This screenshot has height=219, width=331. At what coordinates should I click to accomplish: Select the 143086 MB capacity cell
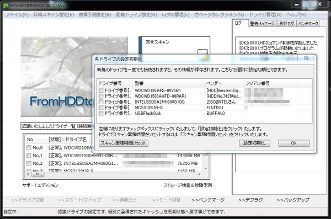[x=189, y=156]
